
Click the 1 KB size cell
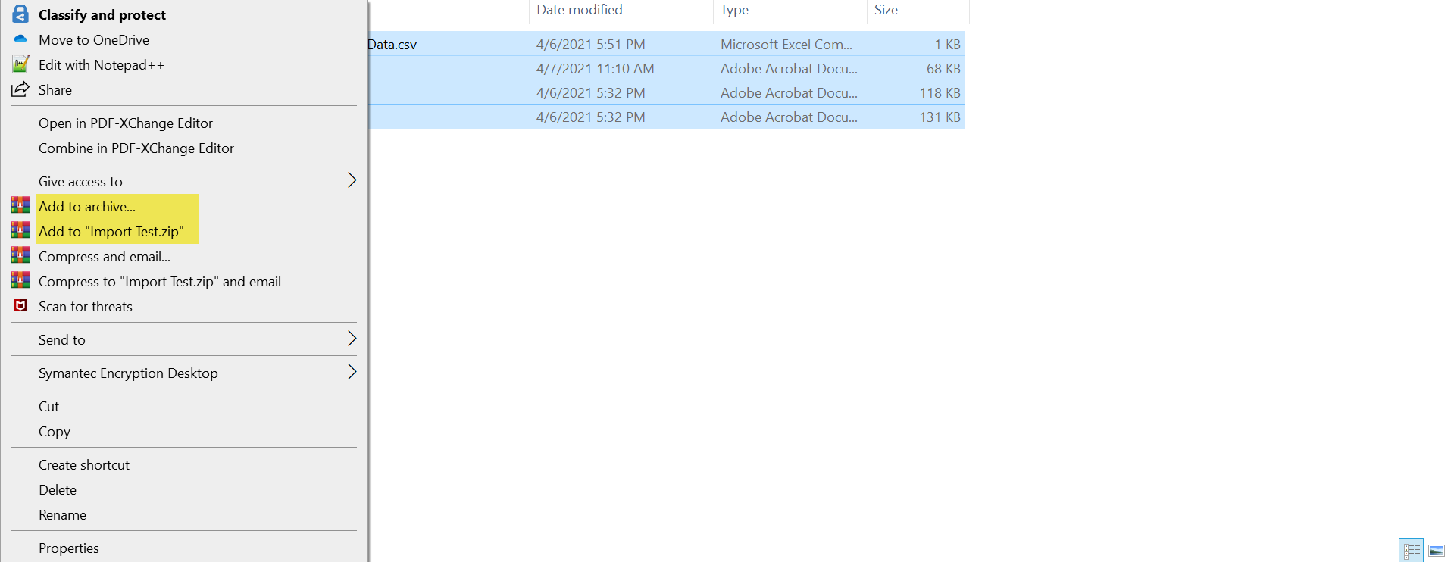click(947, 44)
